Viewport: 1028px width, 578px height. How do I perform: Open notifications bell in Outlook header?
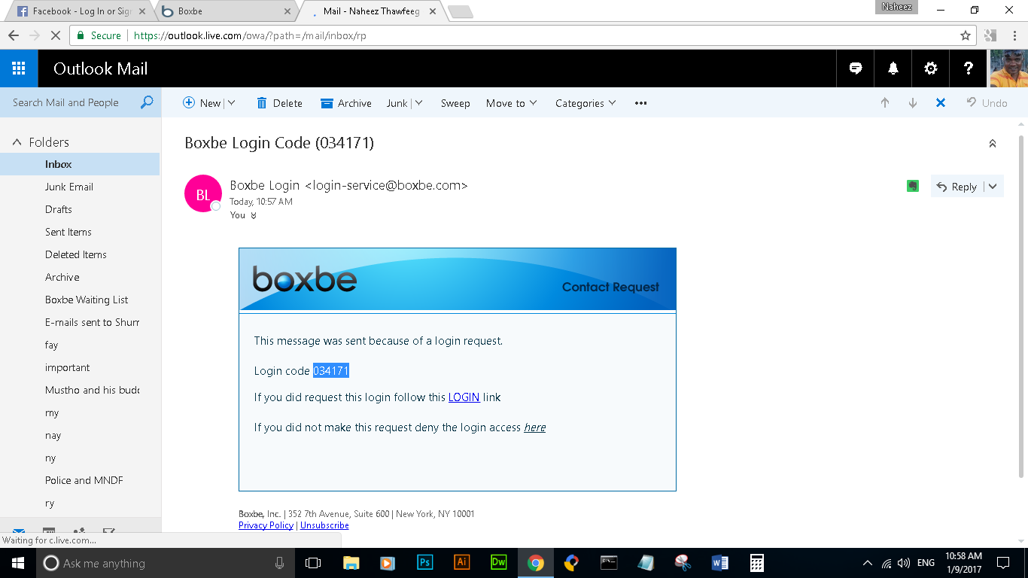click(x=893, y=68)
